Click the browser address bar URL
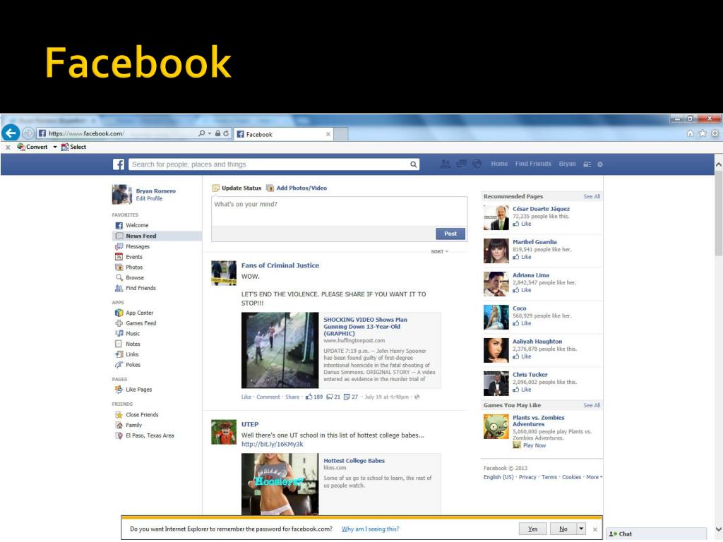This screenshot has width=723, height=542. 85,133
